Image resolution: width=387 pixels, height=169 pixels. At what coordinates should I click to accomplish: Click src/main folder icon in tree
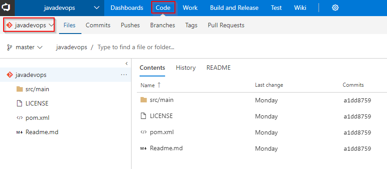(20, 89)
